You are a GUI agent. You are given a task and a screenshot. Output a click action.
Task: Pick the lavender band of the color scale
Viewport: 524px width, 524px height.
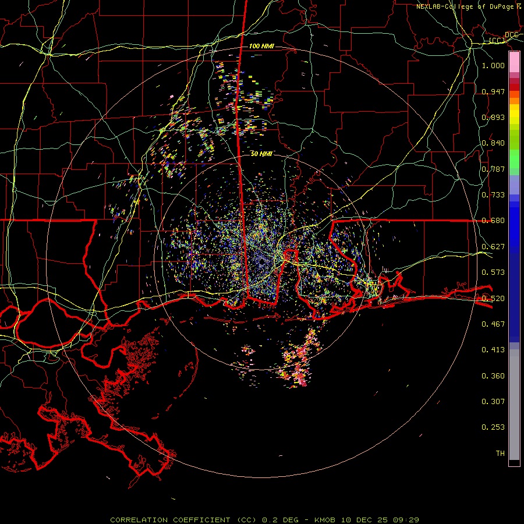tap(514, 185)
